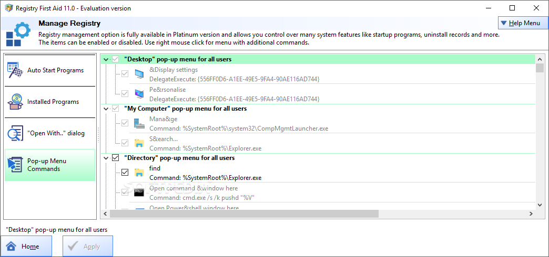Toggle "My Computer" pop-up menu group checkbox
The width and height of the screenshot is (549, 257).
116,109
